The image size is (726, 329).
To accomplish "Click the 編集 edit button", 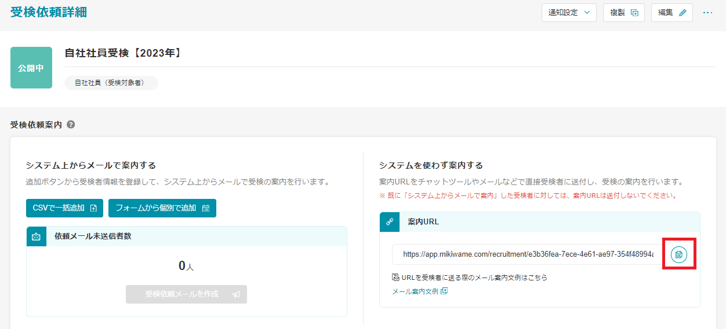I will tap(671, 13).
